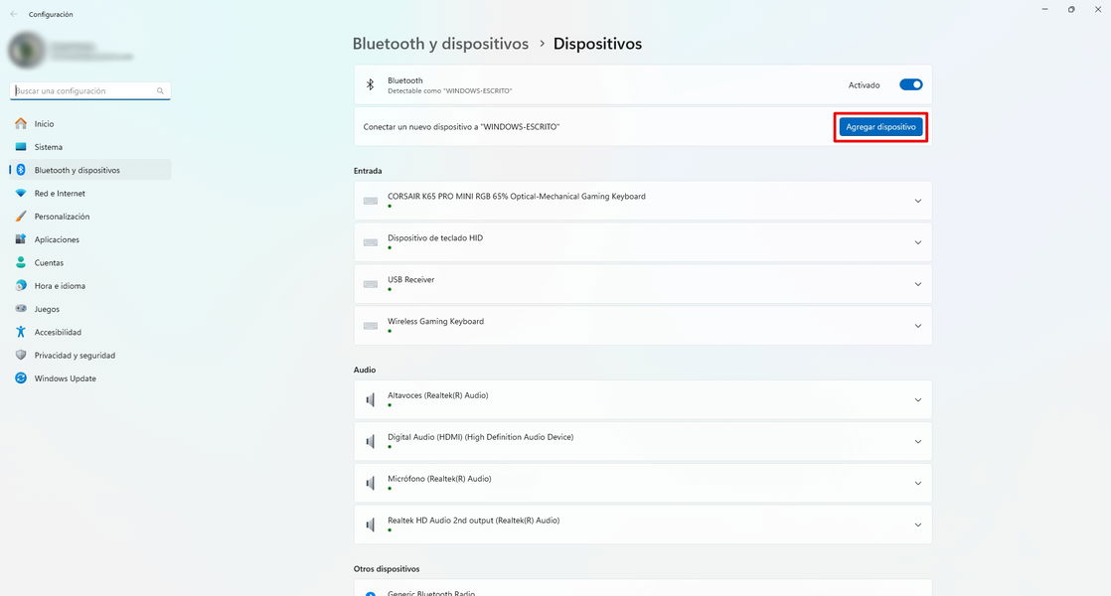Click the search magnifier icon
1111x596 pixels.
coord(160,91)
